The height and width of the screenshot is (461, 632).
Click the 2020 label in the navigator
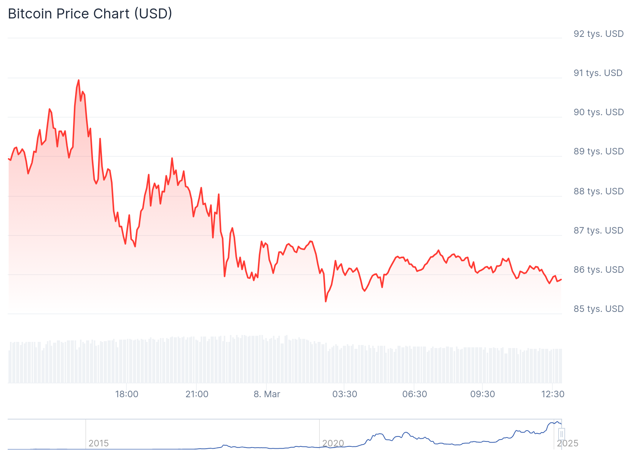tap(333, 443)
